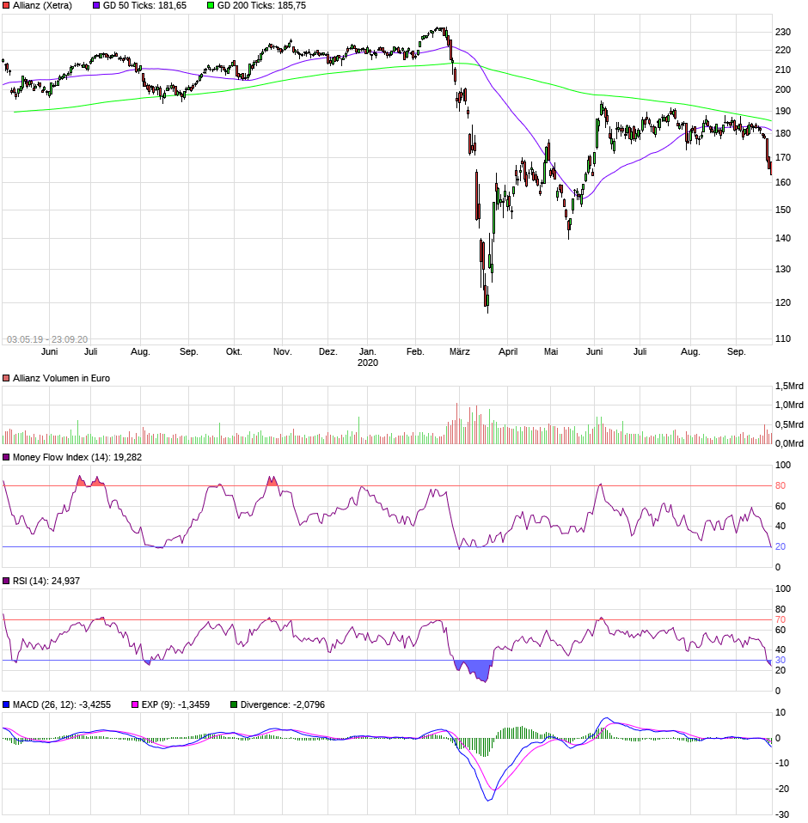This screenshot has width=808, height=823.
Task: Click the volume axis label 0,5Mrd
Action: click(789, 424)
